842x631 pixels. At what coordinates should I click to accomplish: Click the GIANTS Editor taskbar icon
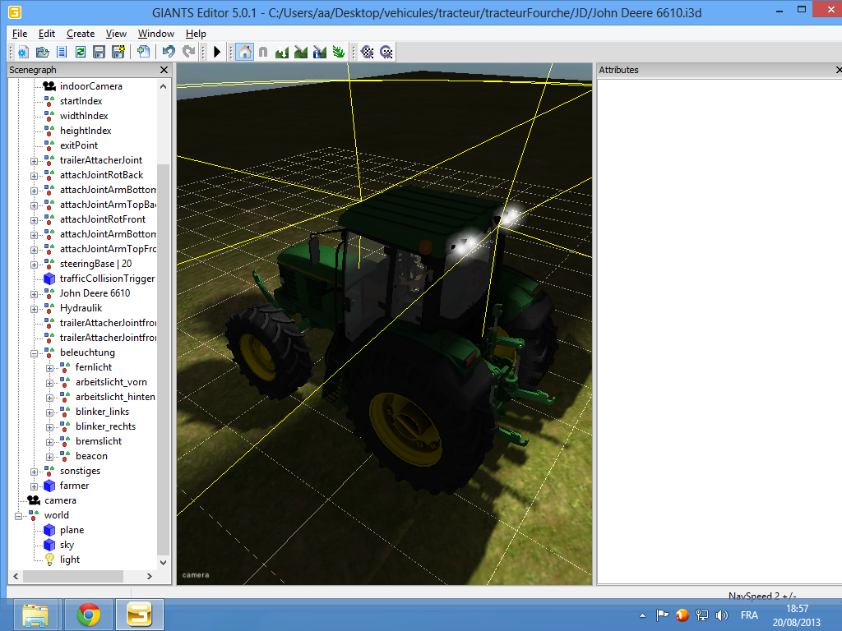pyautogui.click(x=139, y=615)
